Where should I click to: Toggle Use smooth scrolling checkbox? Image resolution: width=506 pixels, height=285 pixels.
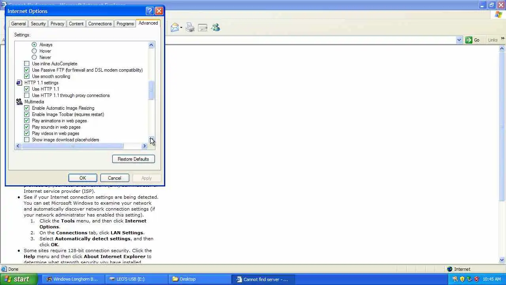(x=27, y=76)
